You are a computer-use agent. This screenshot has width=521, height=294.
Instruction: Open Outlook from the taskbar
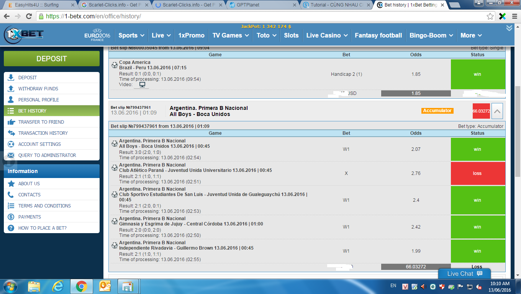(105, 286)
